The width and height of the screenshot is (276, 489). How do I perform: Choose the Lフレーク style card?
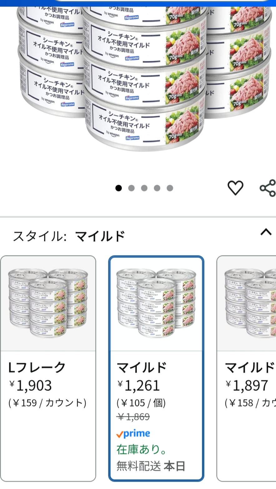click(48, 369)
